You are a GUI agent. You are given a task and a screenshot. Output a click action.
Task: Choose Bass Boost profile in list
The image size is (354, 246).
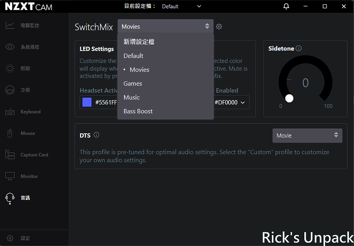[x=166, y=111]
